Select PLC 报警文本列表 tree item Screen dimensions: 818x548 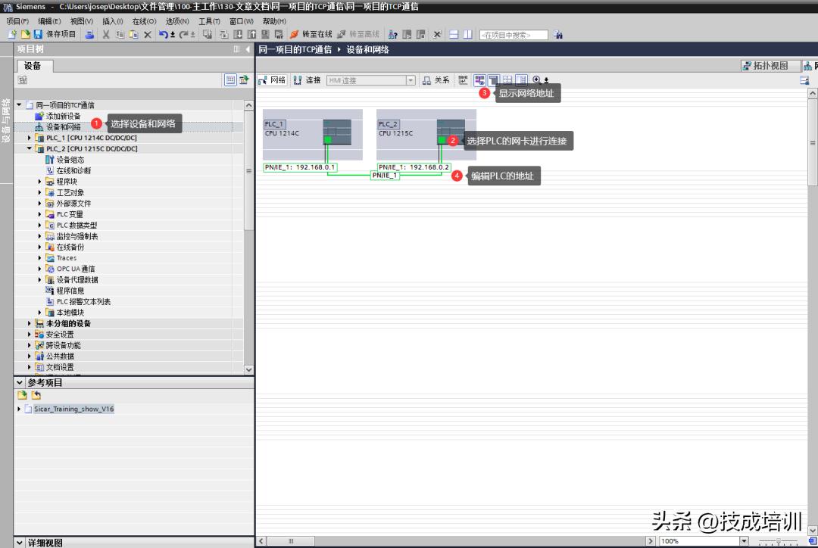tap(83, 301)
